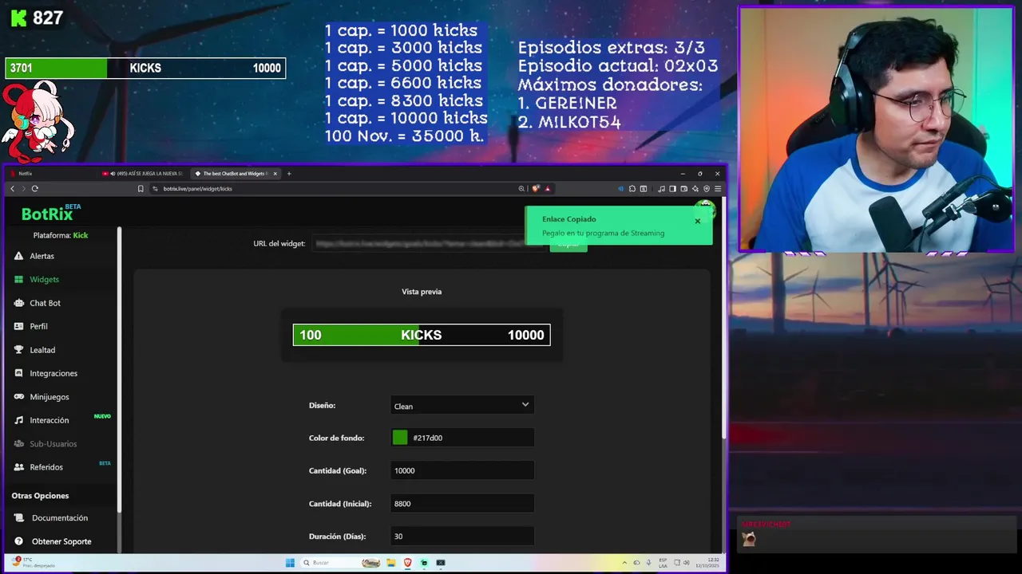Open the Lealtad menu item
The image size is (1022, 574).
coord(42,350)
